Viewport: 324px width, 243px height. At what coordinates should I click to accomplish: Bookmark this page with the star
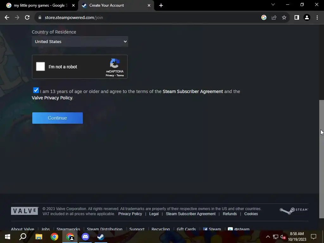click(284, 18)
